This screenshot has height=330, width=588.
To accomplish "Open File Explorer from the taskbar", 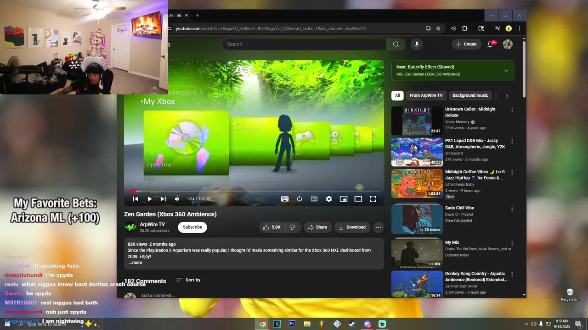I will click(307, 324).
